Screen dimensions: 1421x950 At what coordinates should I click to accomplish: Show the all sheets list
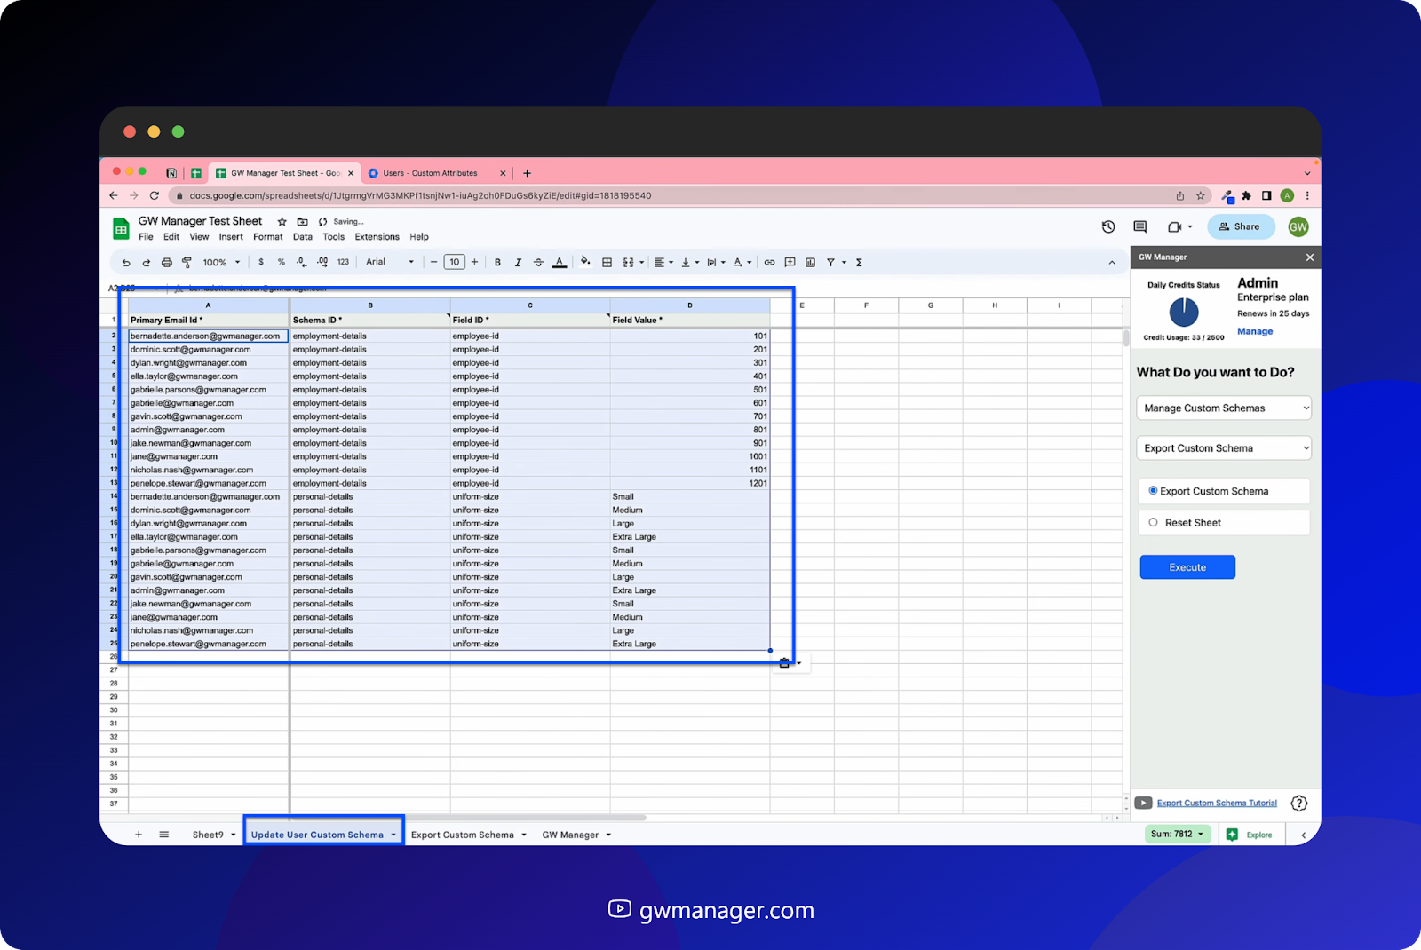point(164,835)
